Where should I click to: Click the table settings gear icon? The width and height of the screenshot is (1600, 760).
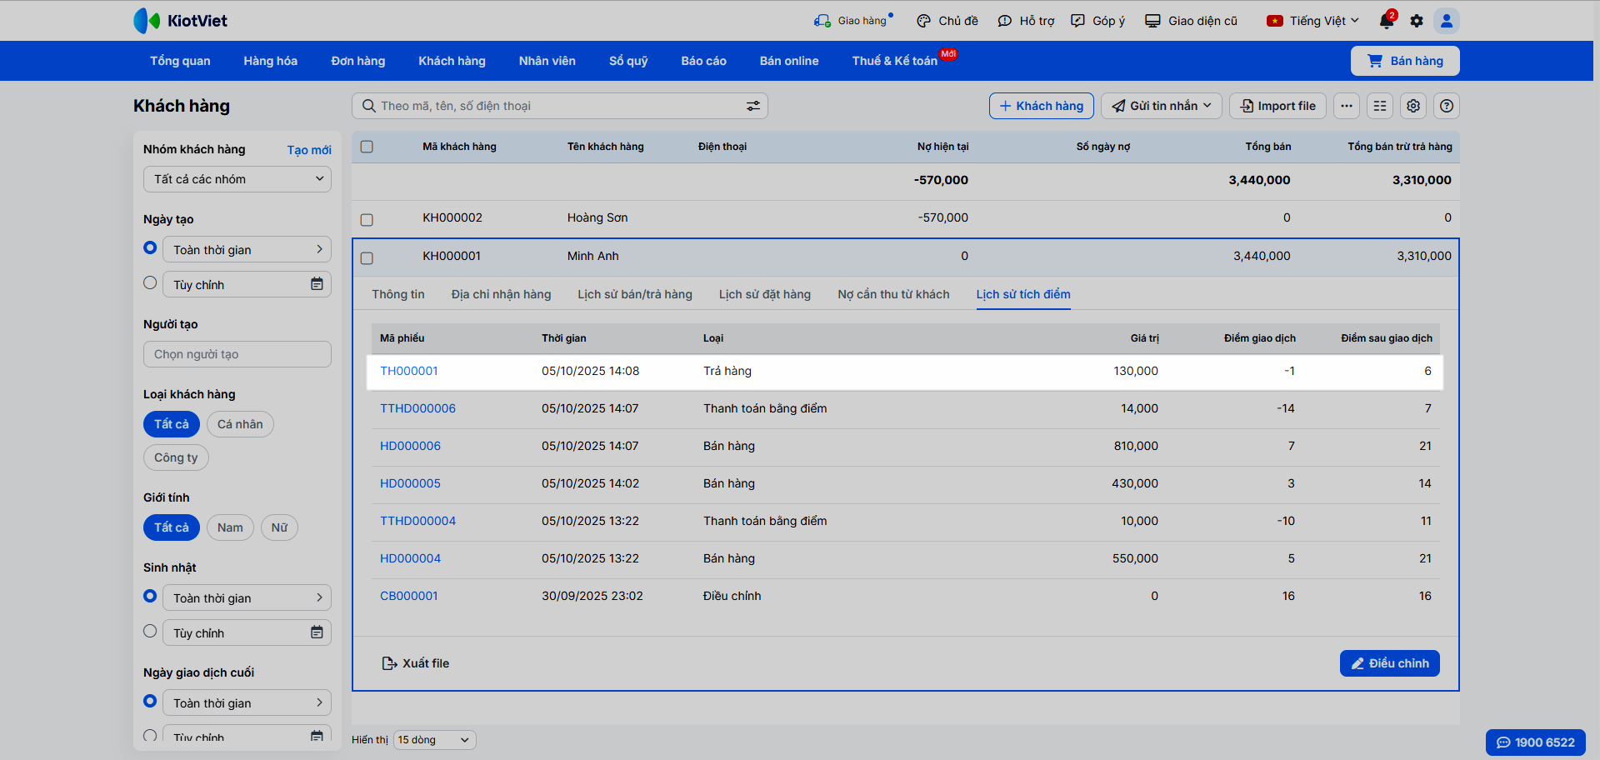[x=1413, y=106]
